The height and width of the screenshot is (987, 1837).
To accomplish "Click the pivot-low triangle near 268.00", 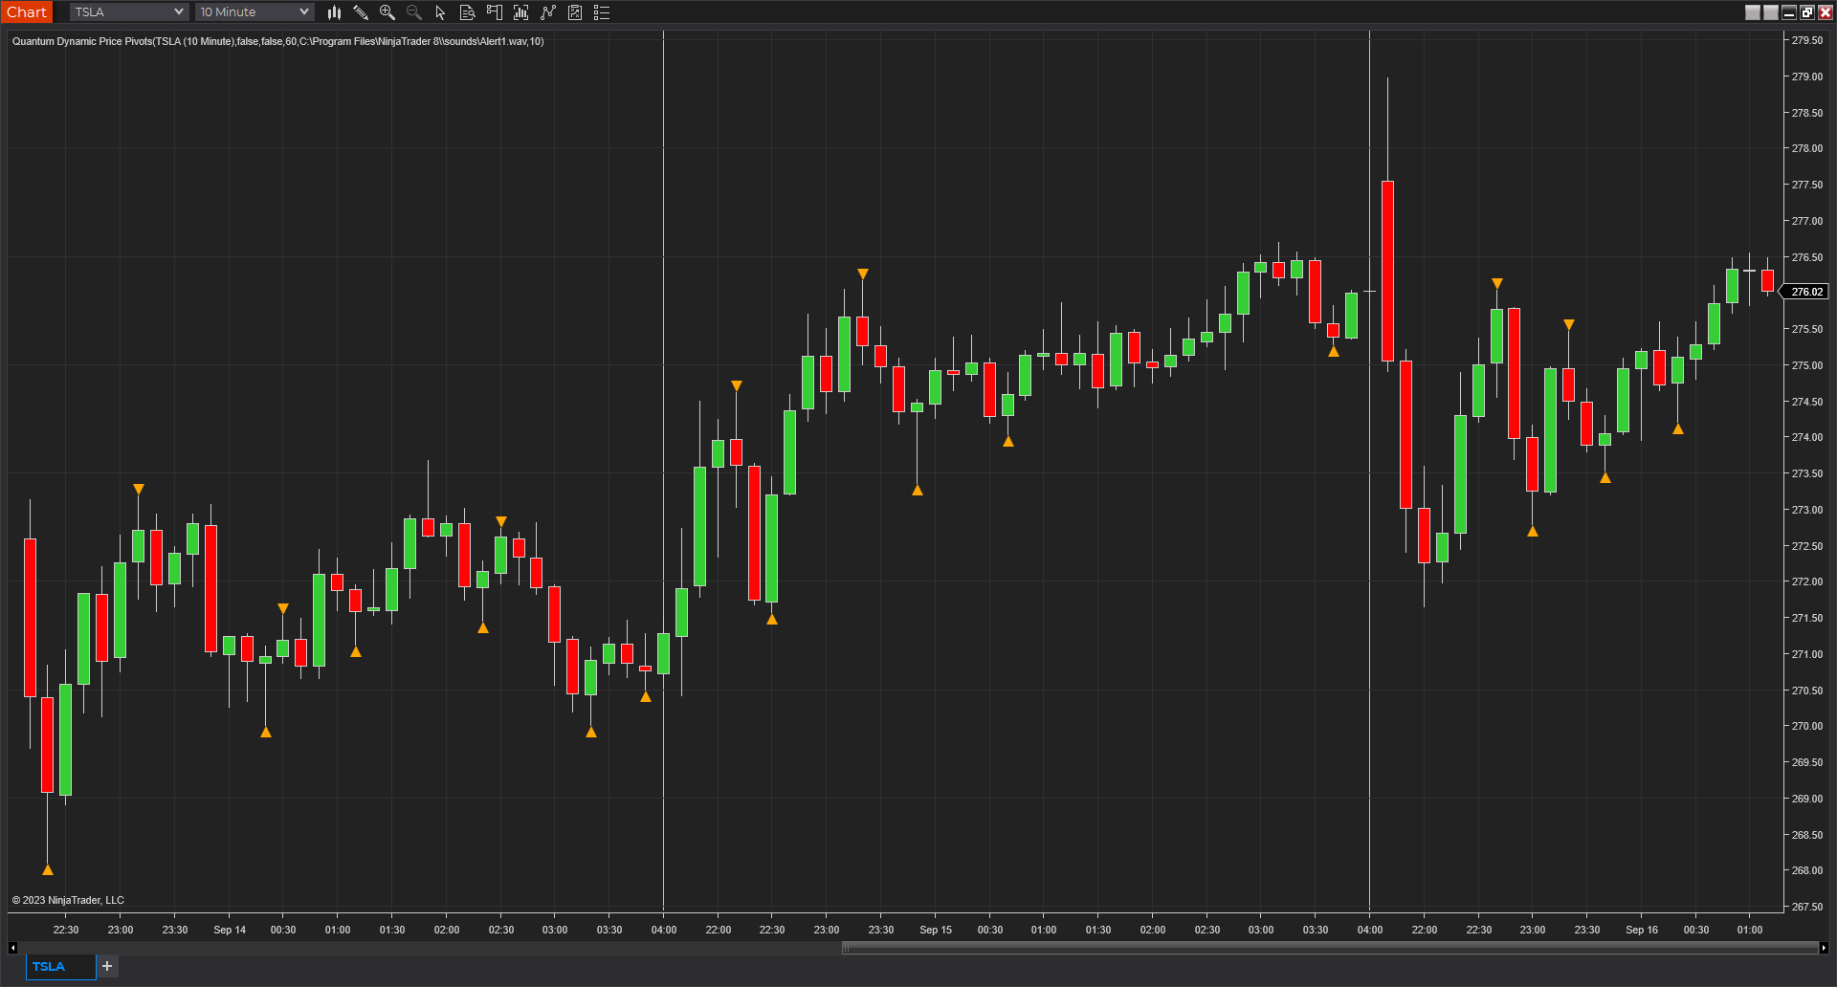I will coord(48,869).
